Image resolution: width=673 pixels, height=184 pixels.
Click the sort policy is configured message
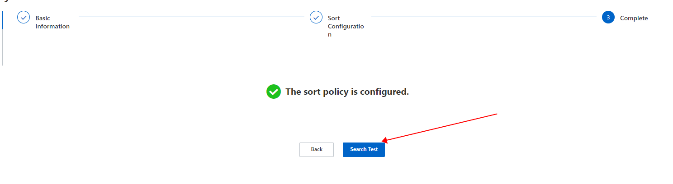[347, 92]
